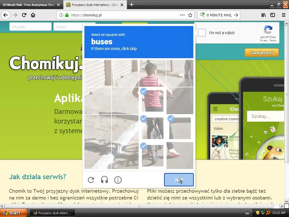Click the Zarejestruj button

coord(262,53)
